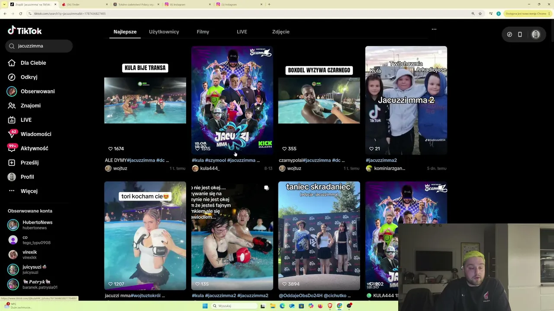Open the Windows Start menu
554x311 pixels.
[x=205, y=306]
